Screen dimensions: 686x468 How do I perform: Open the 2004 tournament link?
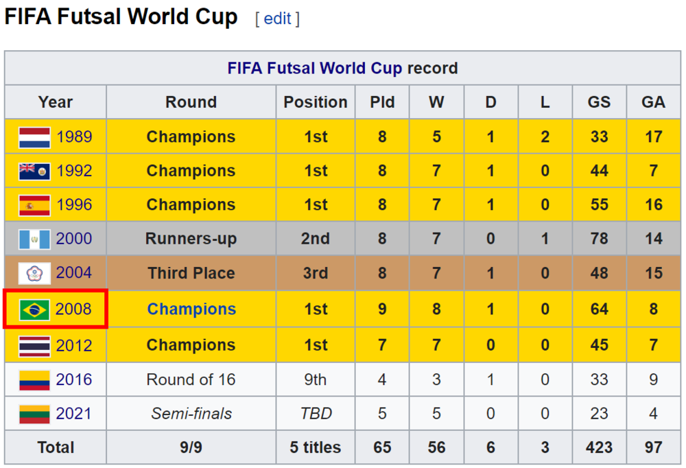pos(74,272)
